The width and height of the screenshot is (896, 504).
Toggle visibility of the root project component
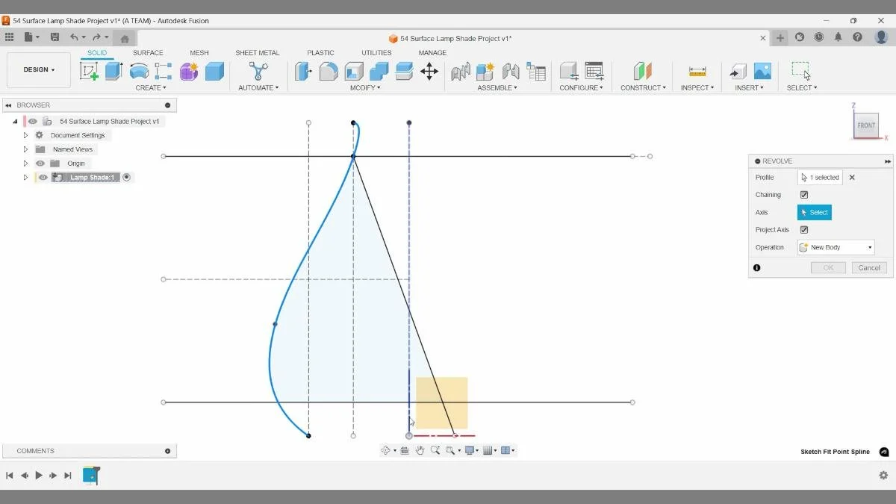pos(33,121)
